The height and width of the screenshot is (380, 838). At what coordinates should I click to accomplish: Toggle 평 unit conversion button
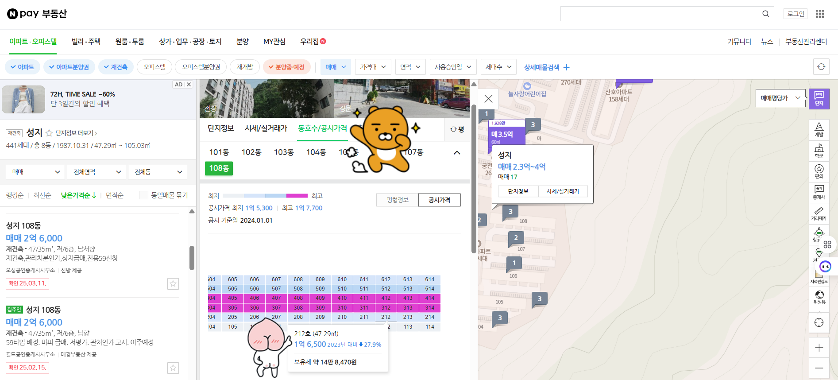(457, 129)
